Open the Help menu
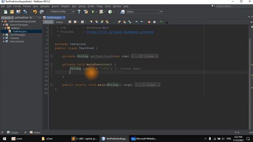Screen dimensions: 253x142 (126, 6)
